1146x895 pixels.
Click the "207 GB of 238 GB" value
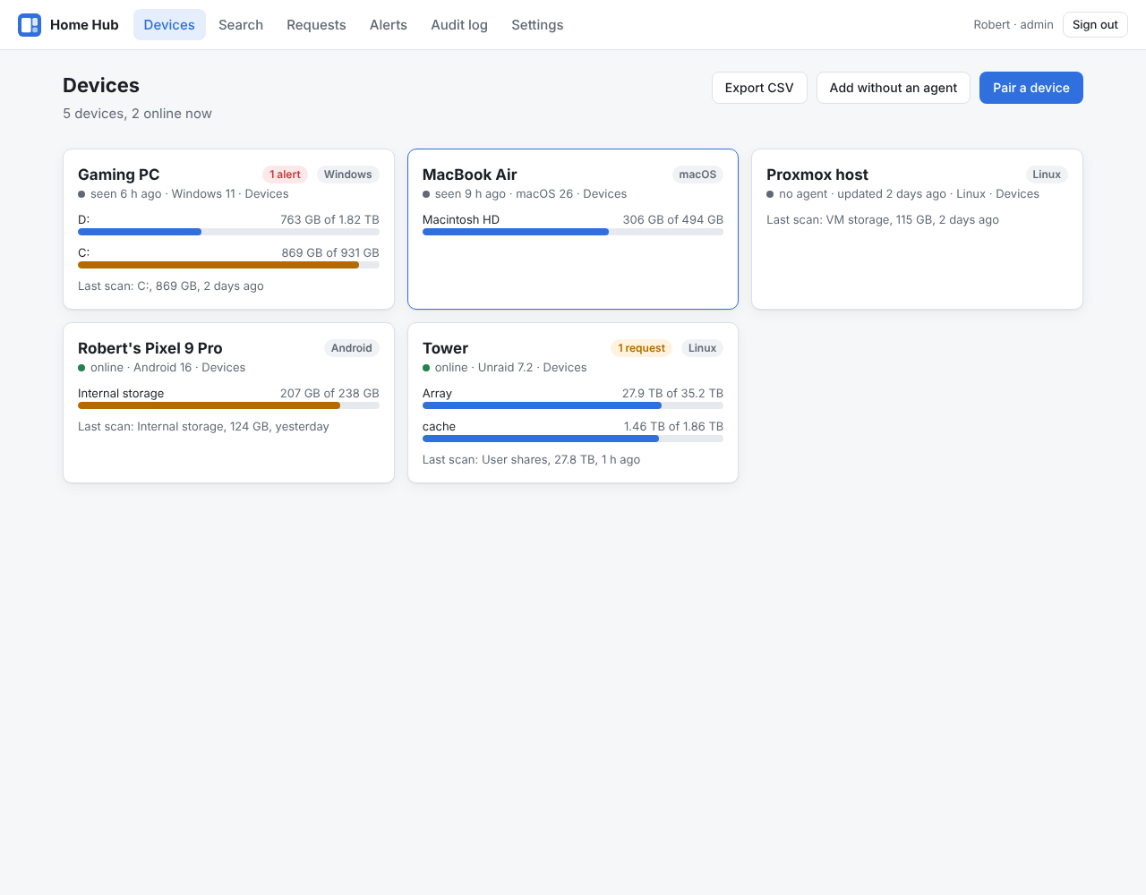pyautogui.click(x=329, y=394)
